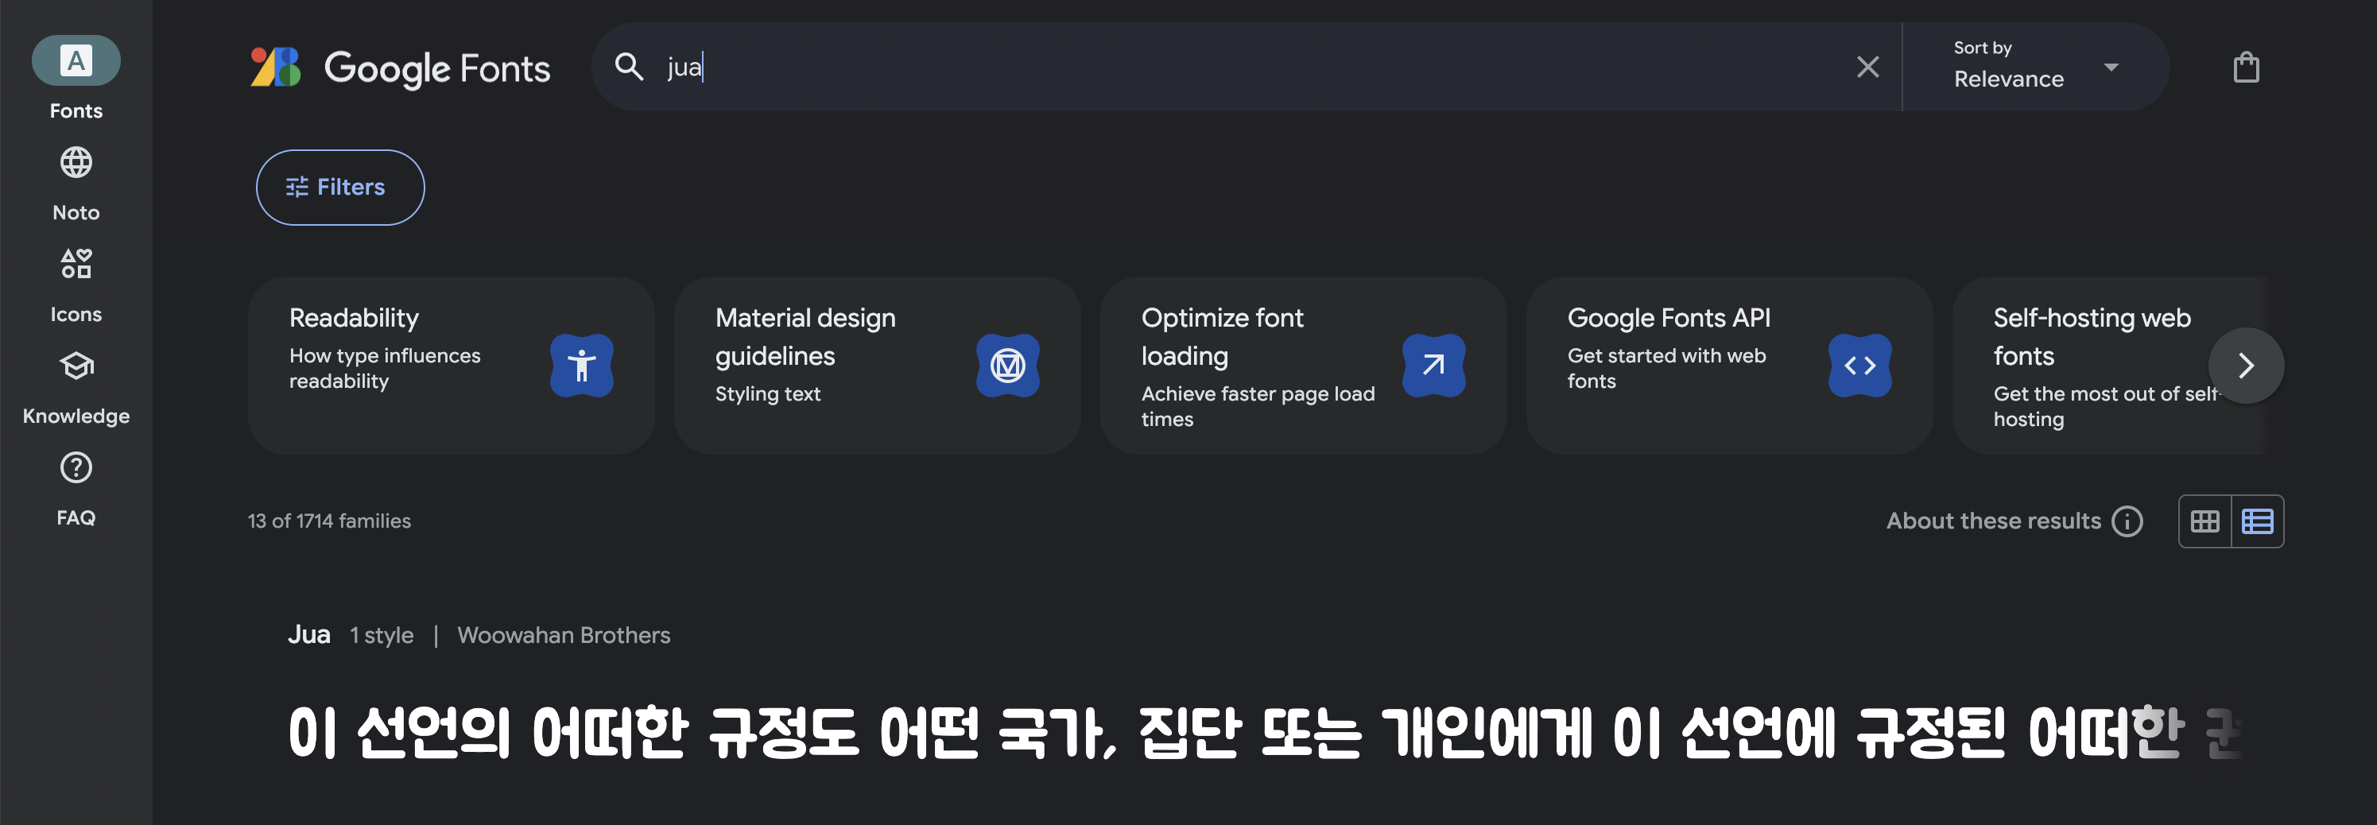Image resolution: width=2377 pixels, height=825 pixels.
Task: Click the Material design M icon
Action: [x=1008, y=366]
